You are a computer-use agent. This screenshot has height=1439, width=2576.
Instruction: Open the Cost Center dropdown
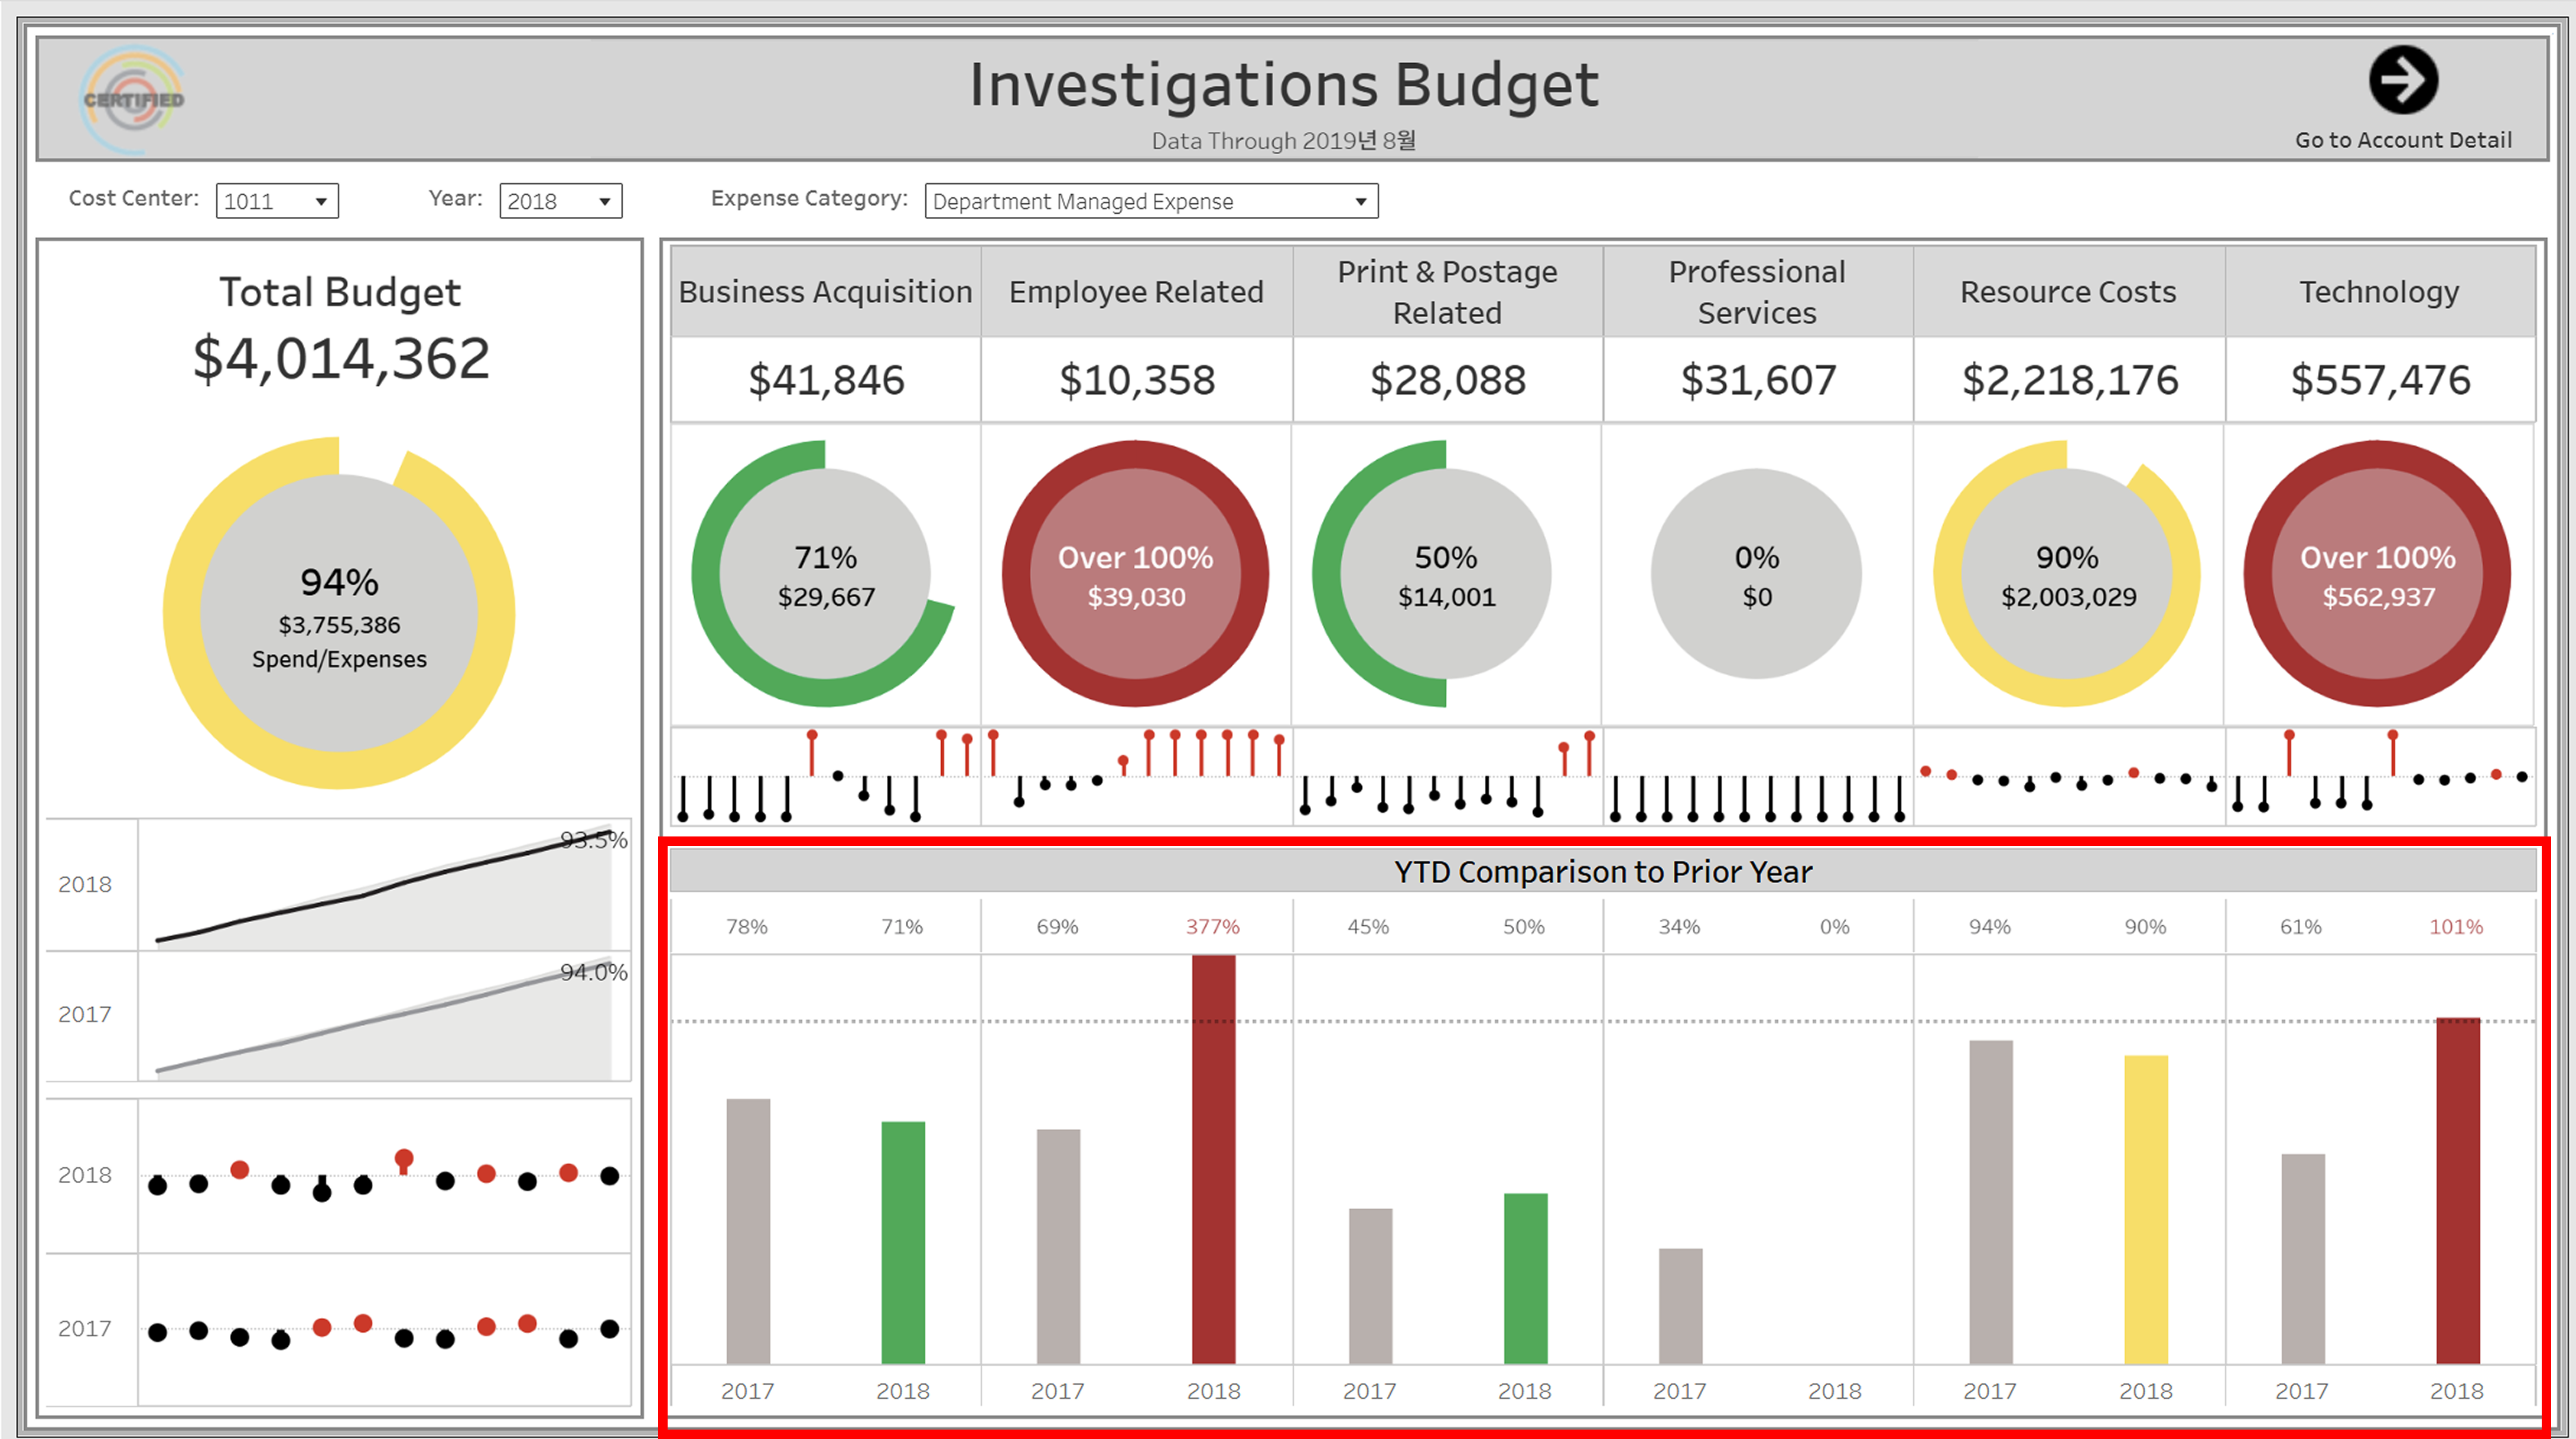pos(277,201)
